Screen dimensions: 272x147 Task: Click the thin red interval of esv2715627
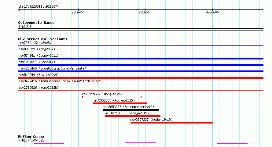[x=112, y=97]
